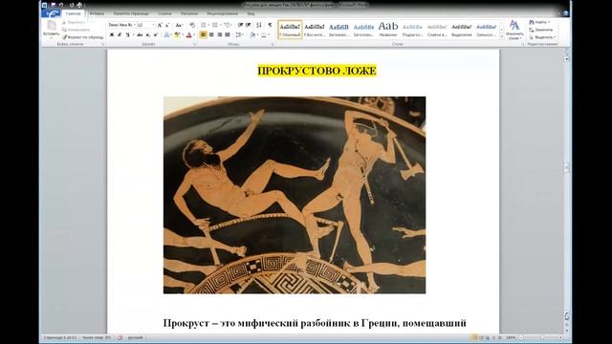Open the Font dialog launcher
612x344 pixels.
pos(194,45)
